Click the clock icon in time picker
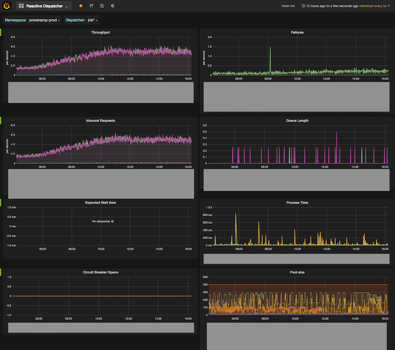Image resolution: width=395 pixels, height=350 pixels. pos(303,6)
